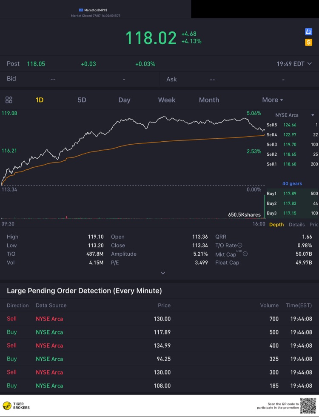The image size is (319, 417).
Task: Click the 650.5Kshares volume label
Action: 244,214
